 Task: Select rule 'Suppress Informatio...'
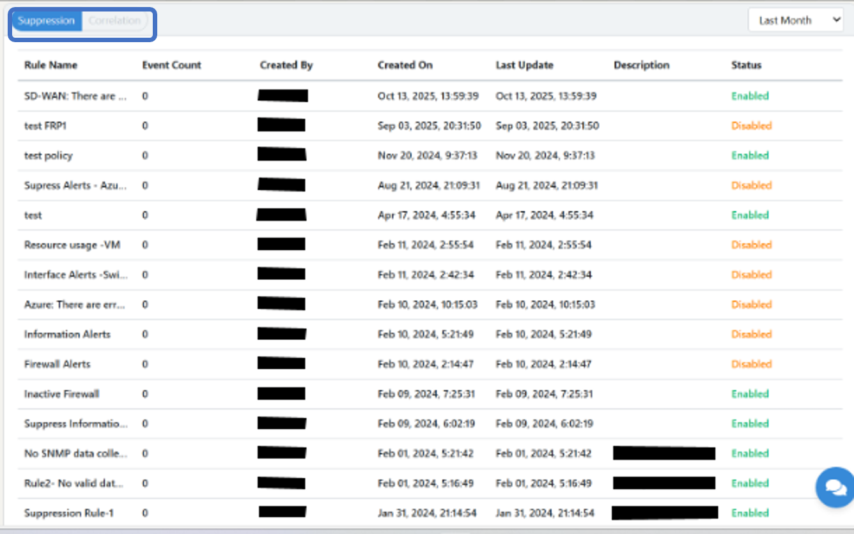point(76,423)
